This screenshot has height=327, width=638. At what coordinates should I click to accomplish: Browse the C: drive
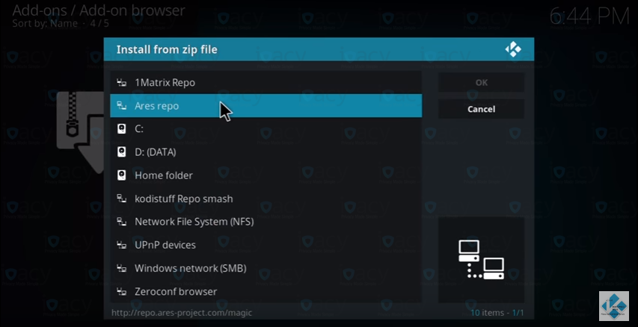click(266, 128)
